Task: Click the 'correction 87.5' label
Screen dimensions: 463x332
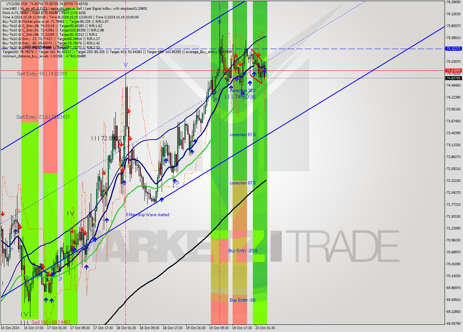Action: 243,183
